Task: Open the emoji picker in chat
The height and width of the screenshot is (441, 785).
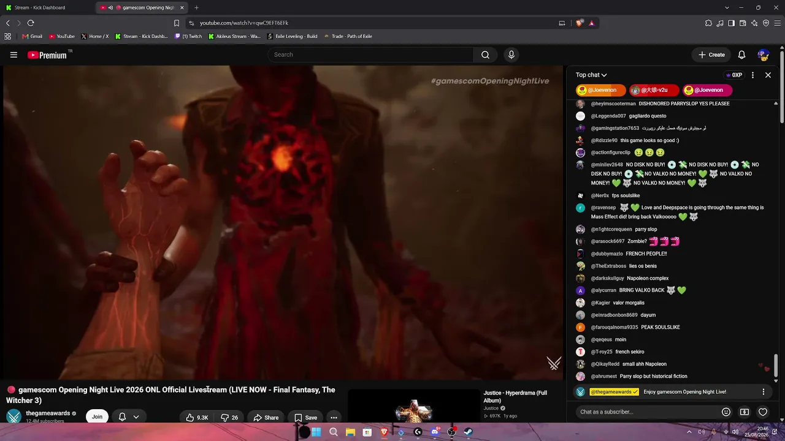Action: click(x=726, y=412)
